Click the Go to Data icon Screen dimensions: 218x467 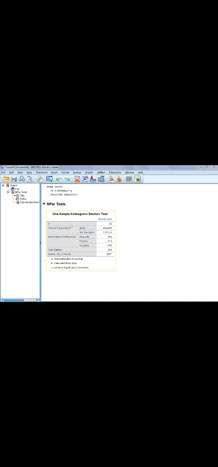click(78, 179)
